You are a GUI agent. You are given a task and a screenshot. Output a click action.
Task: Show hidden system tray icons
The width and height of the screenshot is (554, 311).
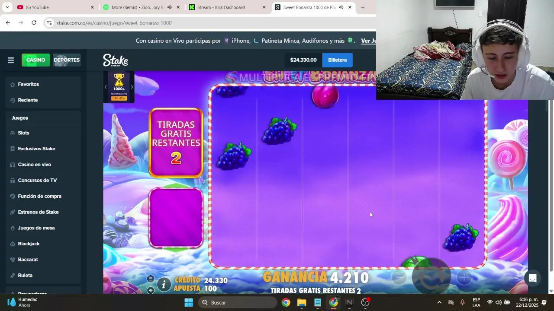click(x=439, y=302)
